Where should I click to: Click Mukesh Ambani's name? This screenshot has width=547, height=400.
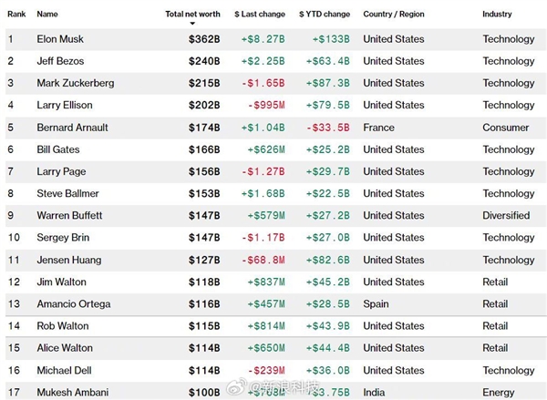pos(73,393)
